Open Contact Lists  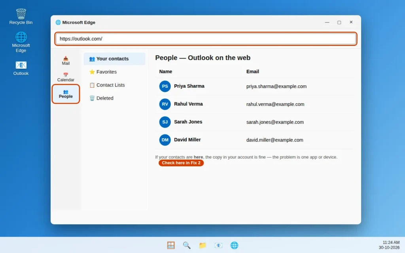click(114, 85)
